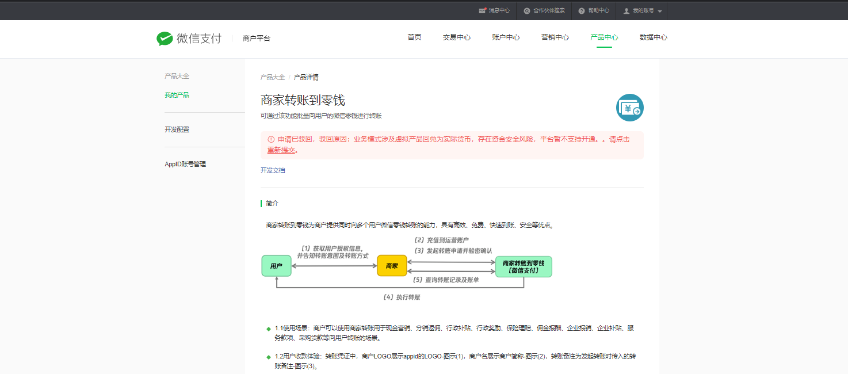The image size is (848, 374).
Task: Select 我的产品 in sidebar
Action: click(177, 95)
